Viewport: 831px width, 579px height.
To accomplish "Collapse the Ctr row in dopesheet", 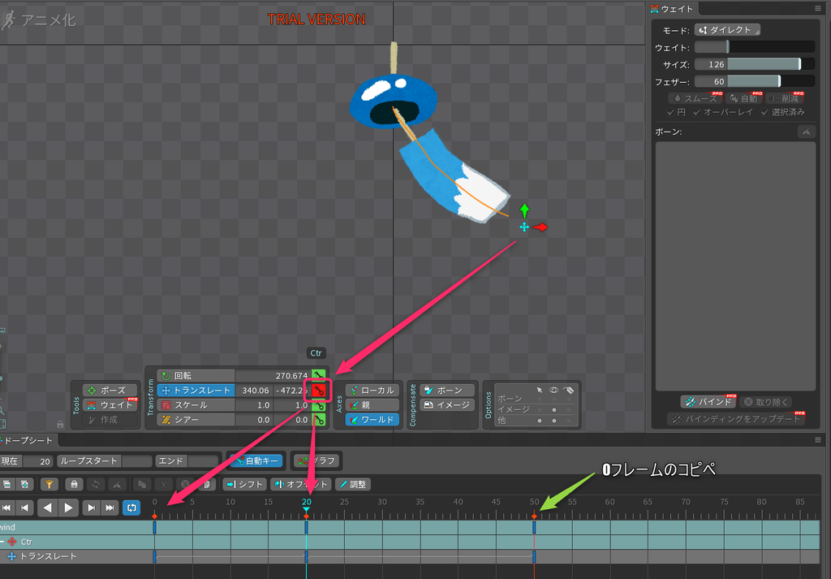I will click(2, 542).
